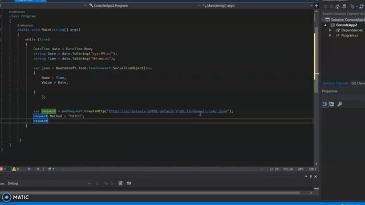Click SerializeObject in the code
Screen dimensions: 365x205
[x=128, y=68]
